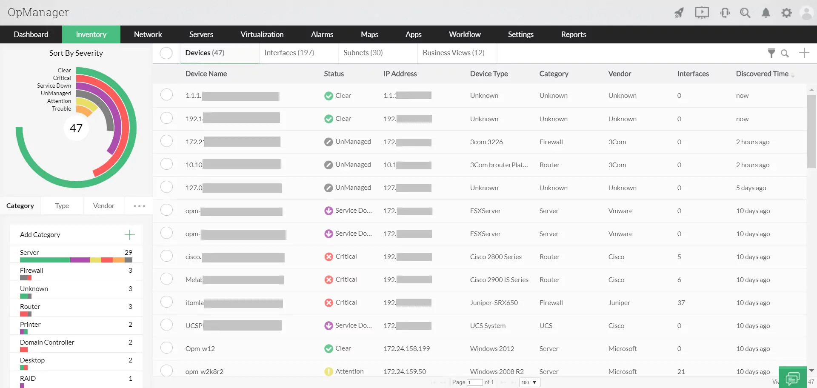
Task: Open the support headset icon
Action: tap(725, 13)
